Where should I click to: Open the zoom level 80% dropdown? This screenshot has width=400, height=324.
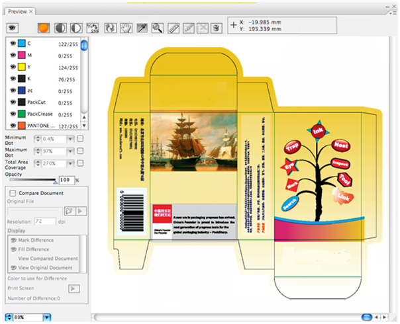tap(46, 317)
